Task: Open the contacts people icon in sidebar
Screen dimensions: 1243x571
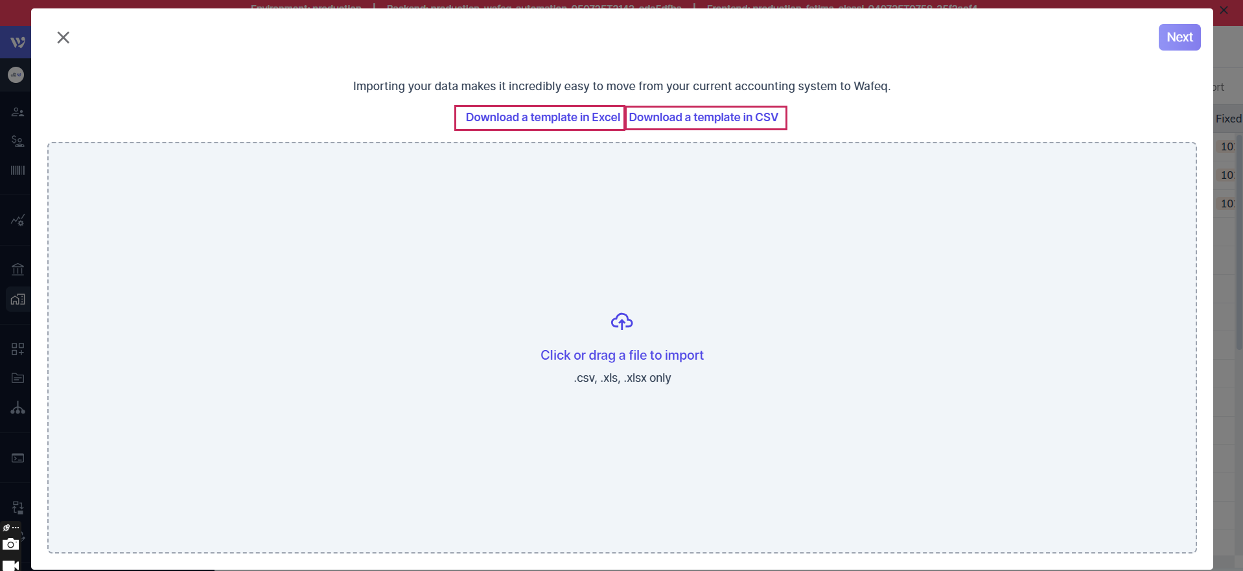Action: pyautogui.click(x=17, y=112)
